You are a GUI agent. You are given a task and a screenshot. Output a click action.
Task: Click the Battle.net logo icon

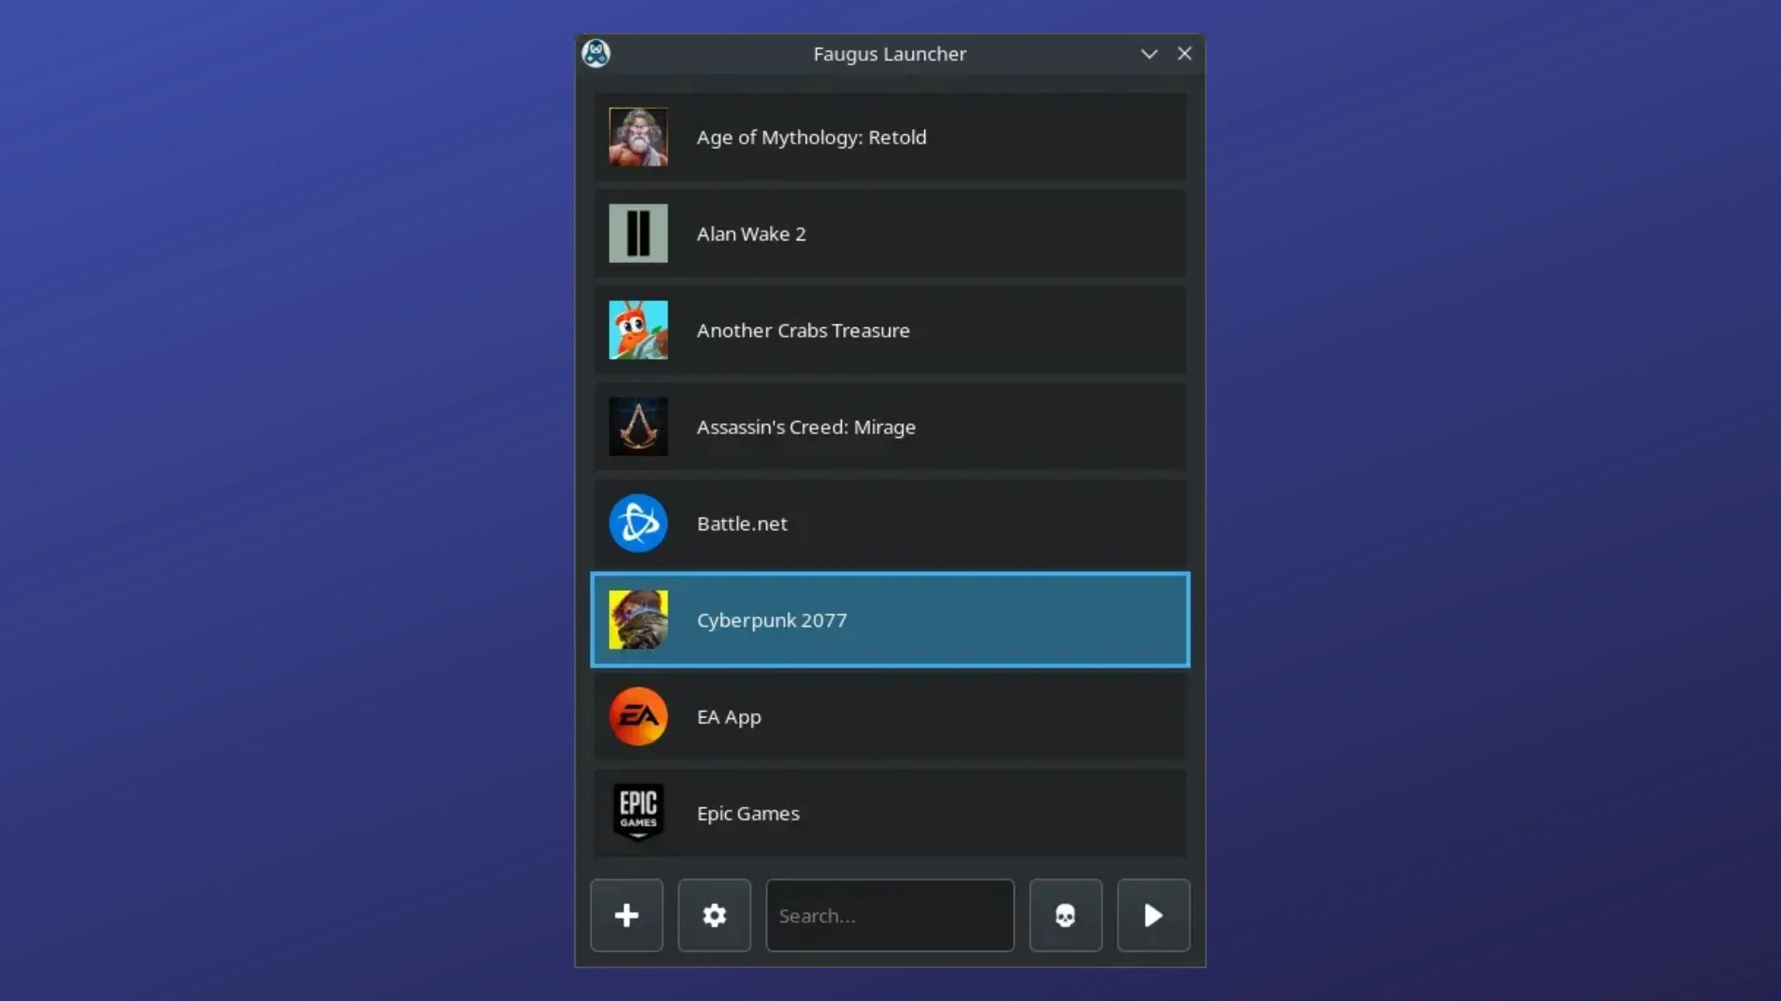[638, 523]
